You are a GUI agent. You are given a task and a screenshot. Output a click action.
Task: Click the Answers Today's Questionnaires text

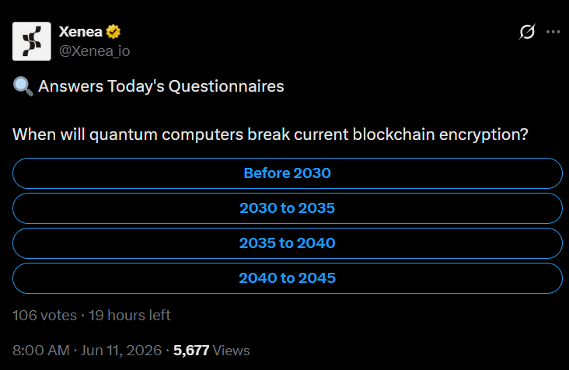161,86
